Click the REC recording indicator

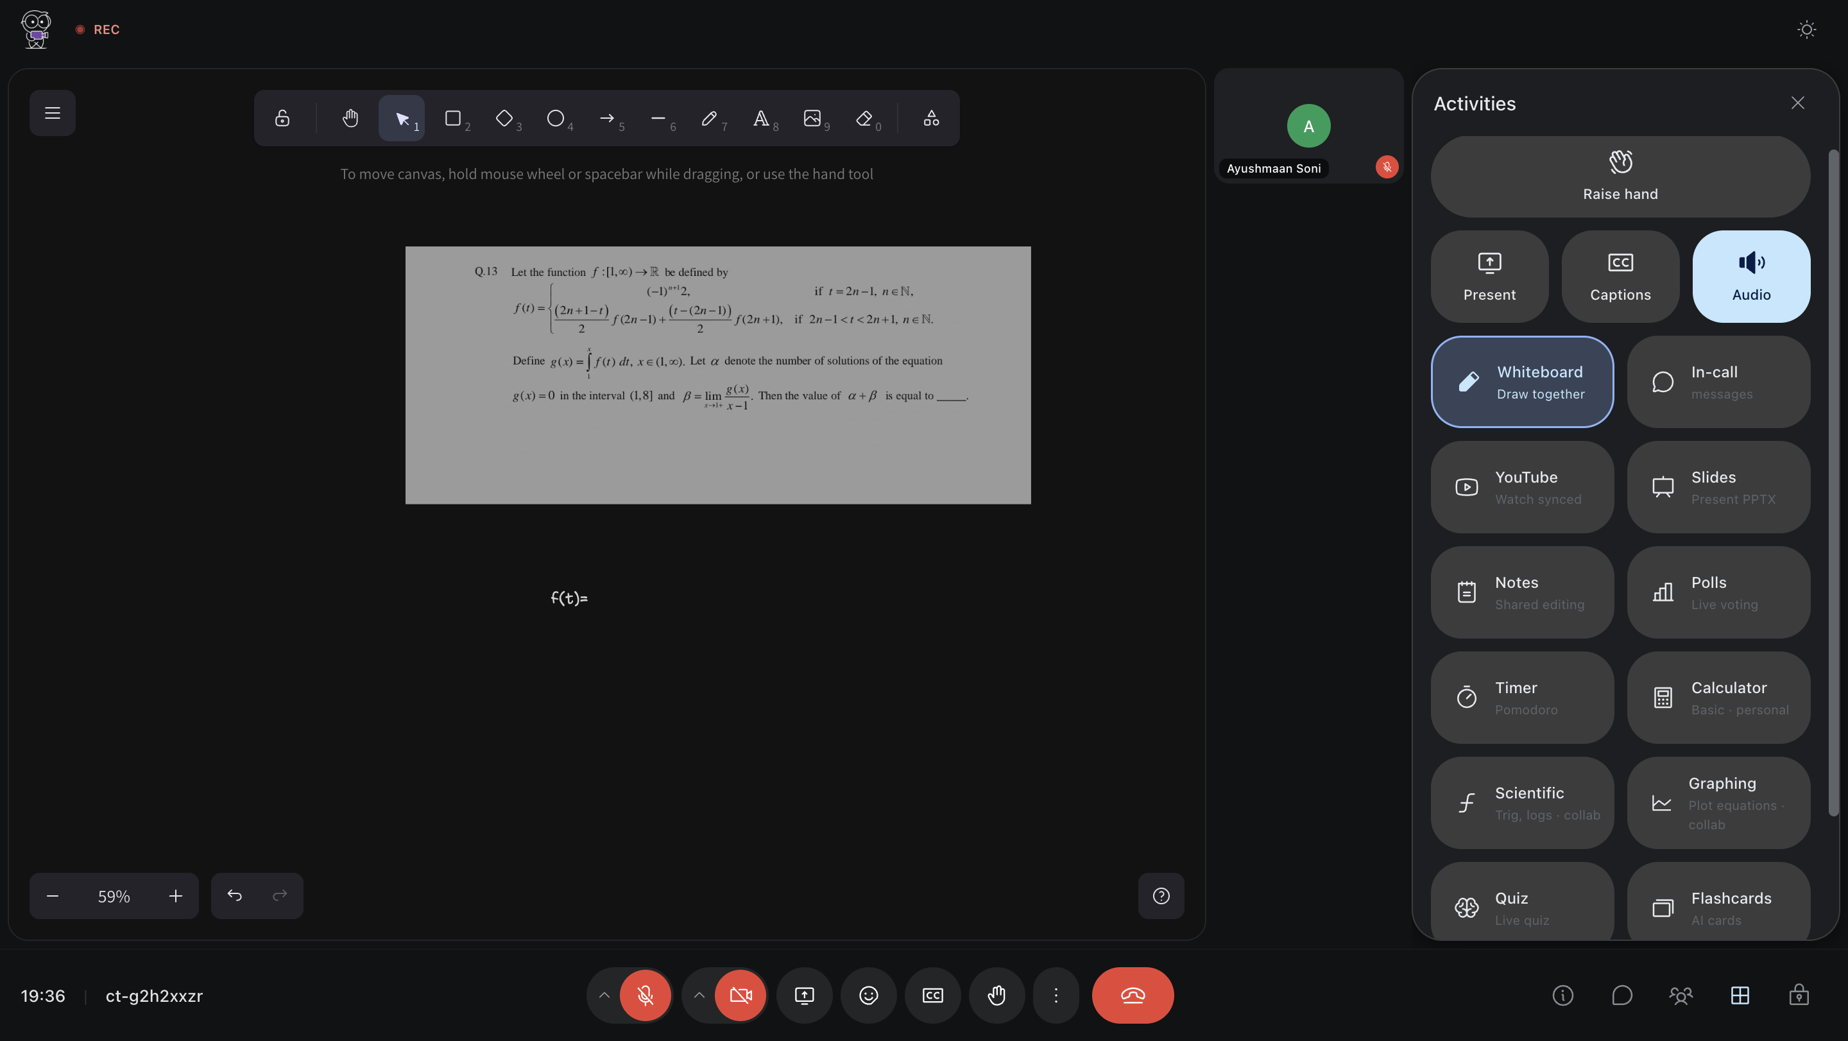[x=98, y=30]
